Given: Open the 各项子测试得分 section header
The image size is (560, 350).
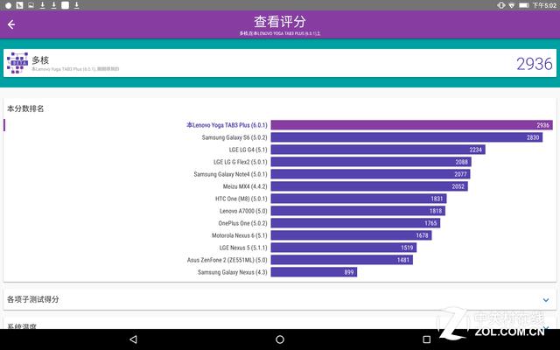Looking at the screenshot, I should coord(280,299).
